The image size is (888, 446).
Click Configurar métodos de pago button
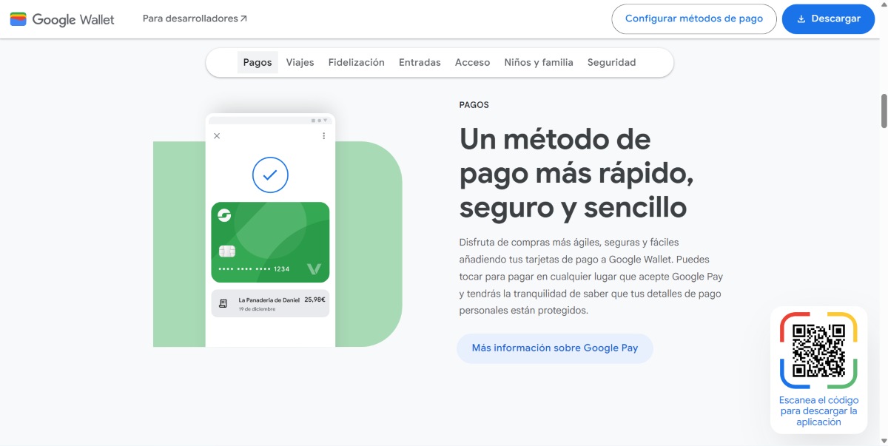693,18
